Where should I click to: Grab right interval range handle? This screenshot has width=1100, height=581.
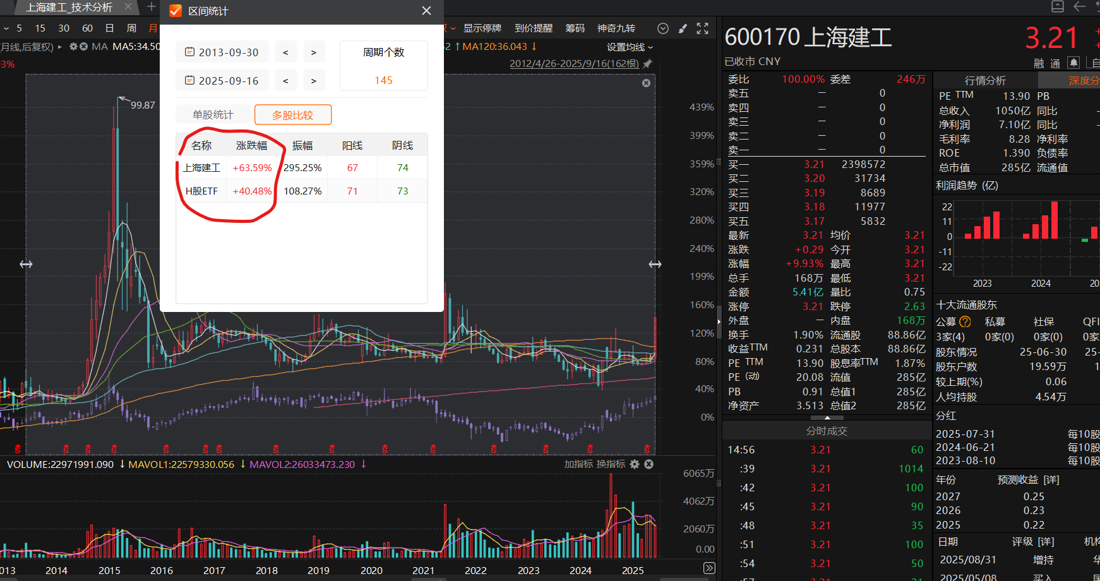coord(655,264)
